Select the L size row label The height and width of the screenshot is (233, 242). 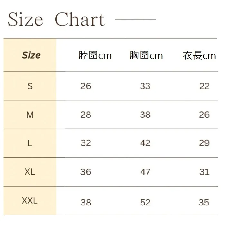point(30,143)
